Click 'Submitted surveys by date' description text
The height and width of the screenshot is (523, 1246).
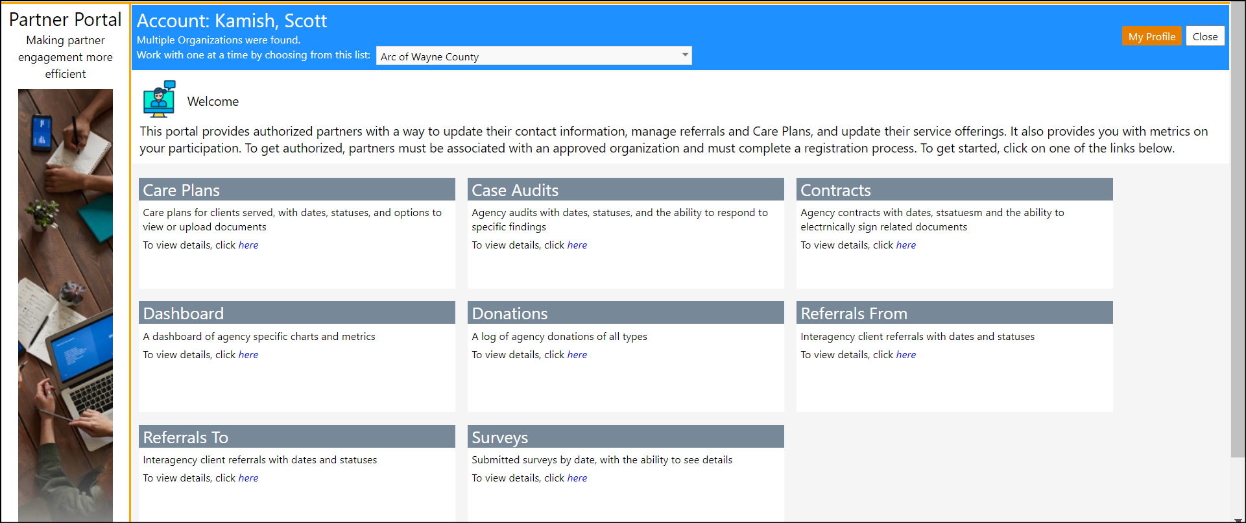602,460
